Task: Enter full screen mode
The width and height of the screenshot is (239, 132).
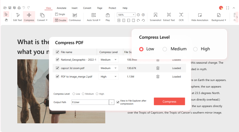Action: 227,8
